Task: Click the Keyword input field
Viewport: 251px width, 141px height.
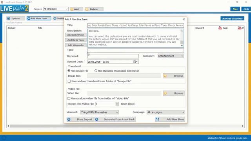Action: pyautogui.click(x=113, y=56)
